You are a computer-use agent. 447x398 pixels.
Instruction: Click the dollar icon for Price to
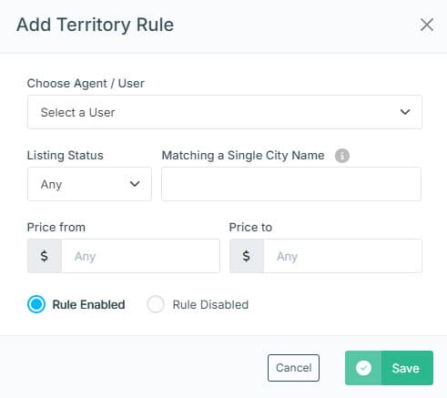[247, 256]
